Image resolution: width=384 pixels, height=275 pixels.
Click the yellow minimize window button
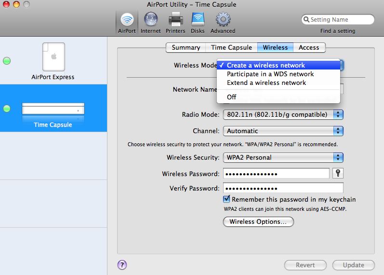16,4
